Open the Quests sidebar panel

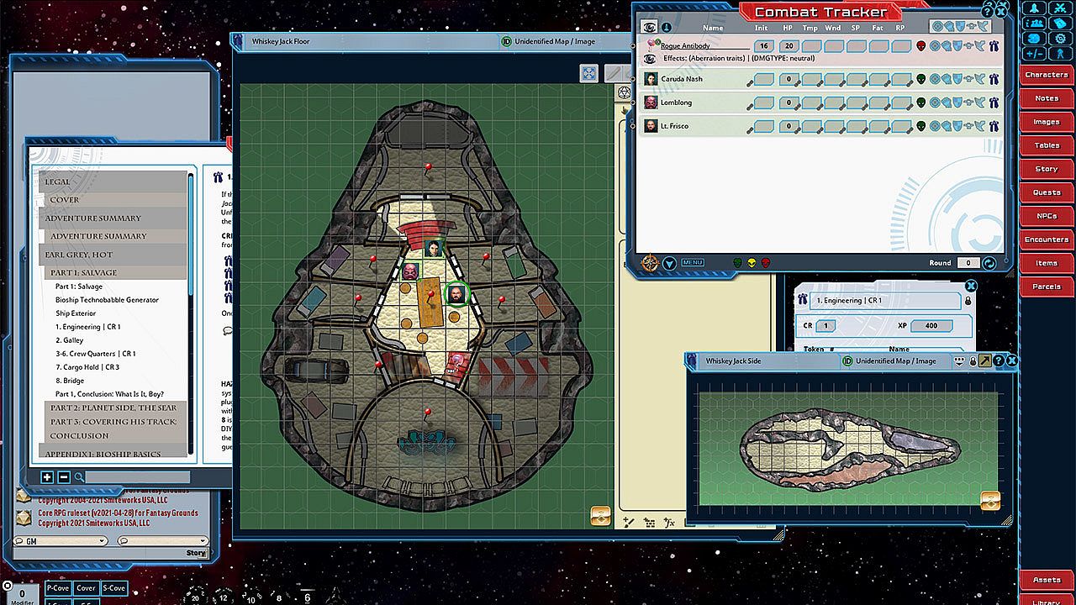1046,192
